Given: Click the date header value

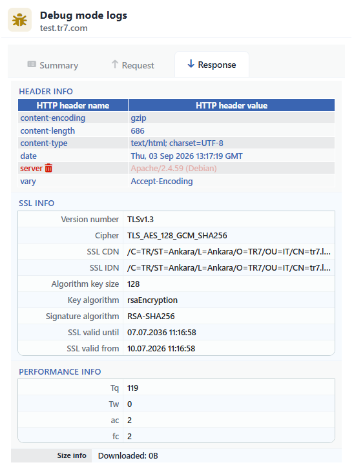Looking at the screenshot, I should [187, 156].
